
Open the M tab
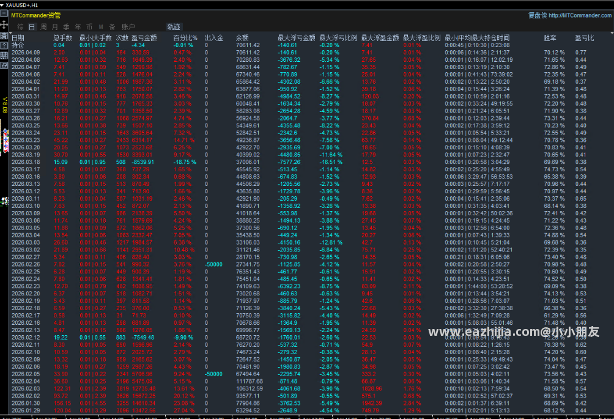pyautogui.click(x=101, y=27)
